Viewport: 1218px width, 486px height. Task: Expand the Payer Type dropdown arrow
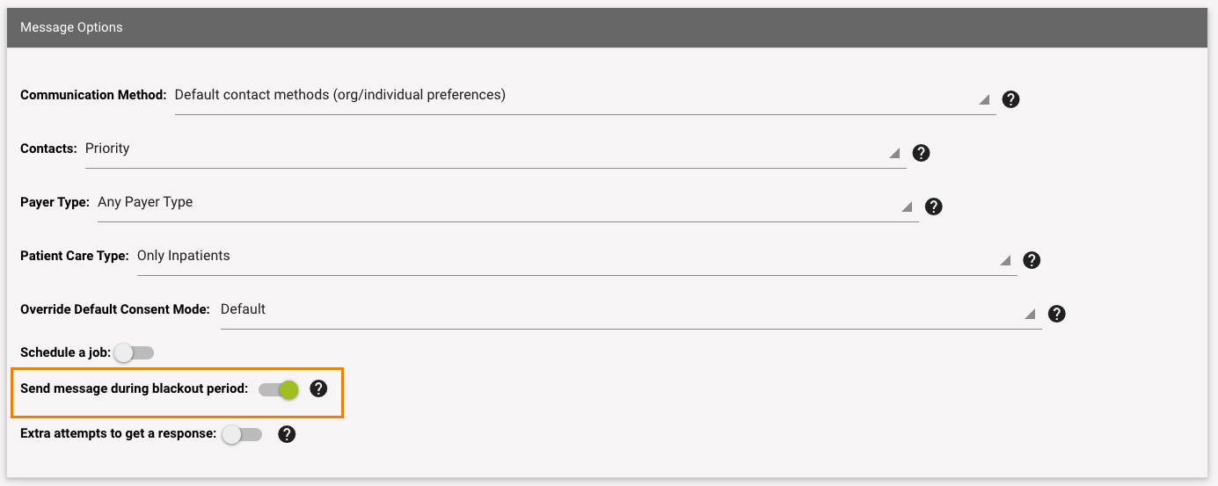pos(907,207)
